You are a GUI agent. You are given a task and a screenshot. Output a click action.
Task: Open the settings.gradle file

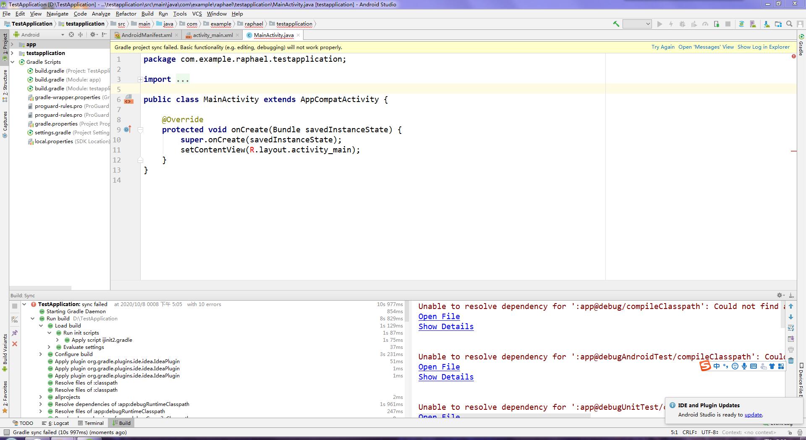tap(68, 133)
